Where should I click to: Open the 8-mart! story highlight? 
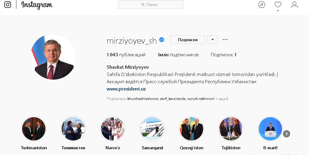270,129
